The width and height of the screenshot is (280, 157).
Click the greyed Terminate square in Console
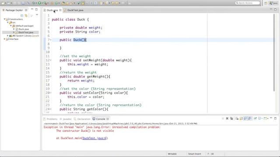(x=223, y=119)
